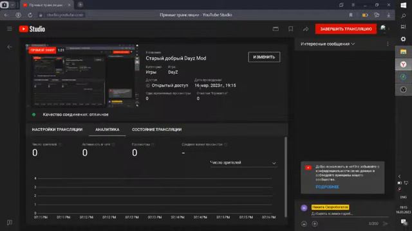The image size is (412, 231).
Task: Click the game name 'DayZ'
Action: (x=173, y=73)
